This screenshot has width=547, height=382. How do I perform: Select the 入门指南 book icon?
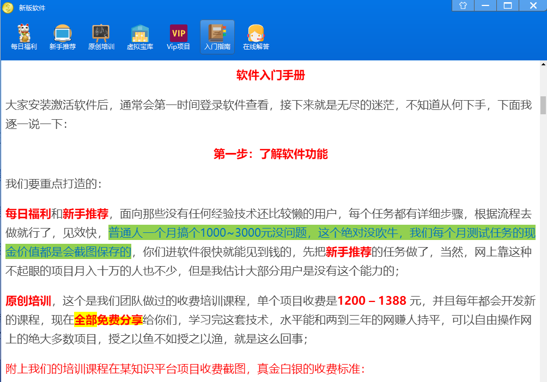pos(217,36)
